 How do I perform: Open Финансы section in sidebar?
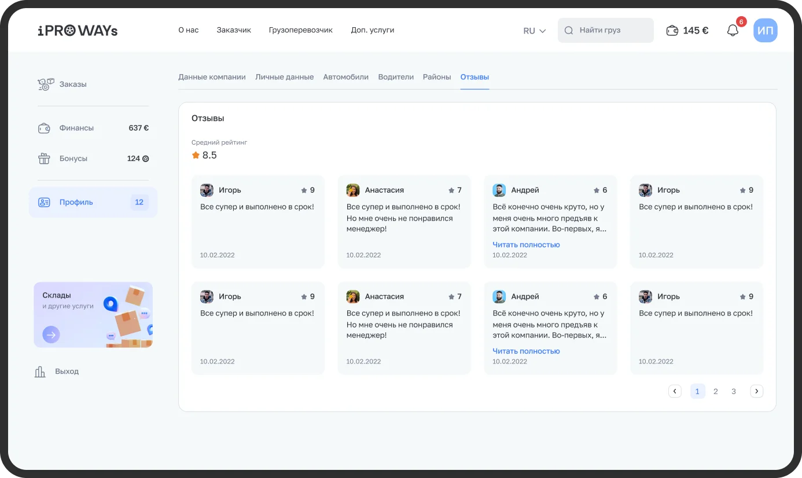click(76, 128)
